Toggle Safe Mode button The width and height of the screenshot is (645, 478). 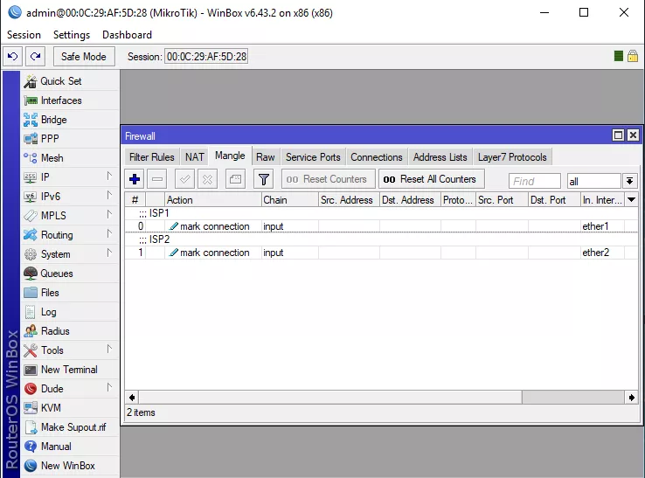(84, 56)
